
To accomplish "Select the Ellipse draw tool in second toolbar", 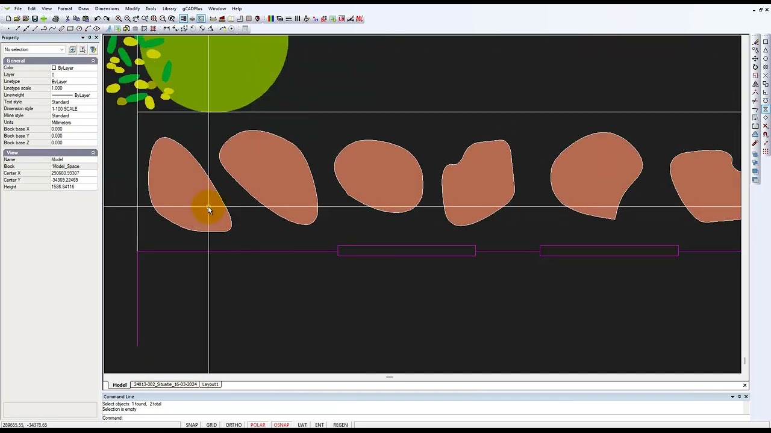I will pos(96,28).
